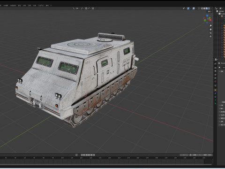Click end frame field in timeline

(x=207, y=155)
